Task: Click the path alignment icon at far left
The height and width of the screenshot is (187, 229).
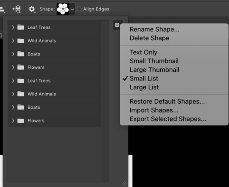Action: (x=2, y=10)
